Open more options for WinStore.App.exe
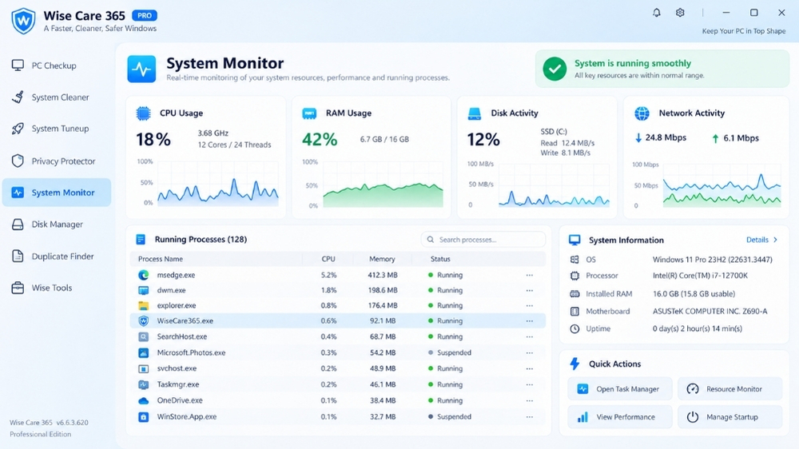Viewport: 799px width, 449px height. point(530,417)
